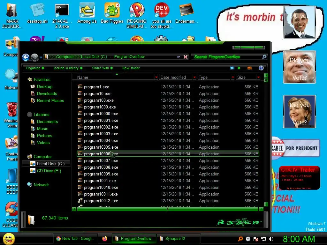Select file program1.exe
Image resolution: width=327 pixels, height=245 pixels.
pos(168,87)
